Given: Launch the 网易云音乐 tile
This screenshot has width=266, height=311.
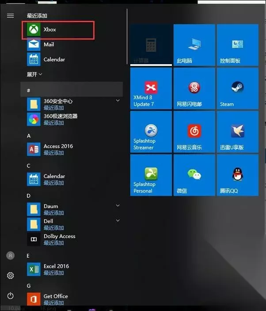Looking at the screenshot, I should (194, 132).
